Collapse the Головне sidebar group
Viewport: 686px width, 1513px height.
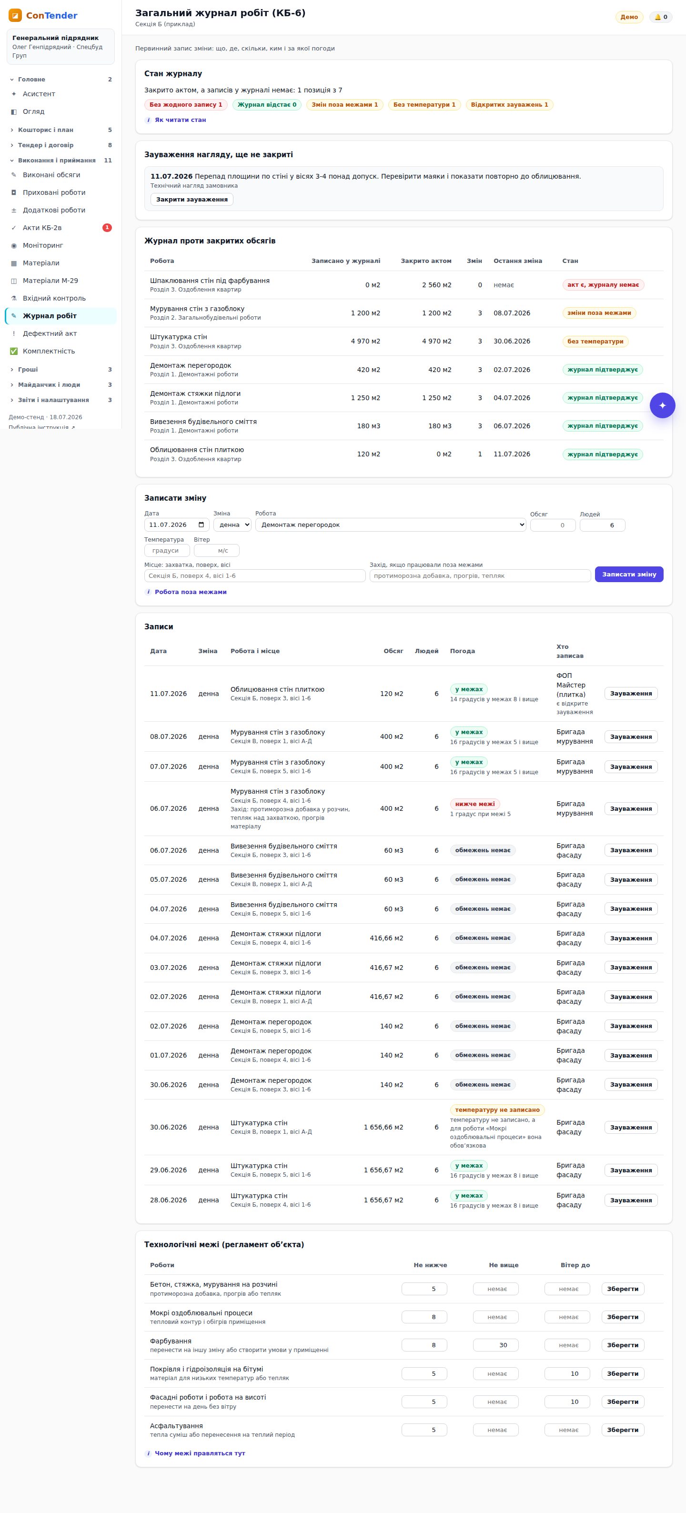pos(61,79)
